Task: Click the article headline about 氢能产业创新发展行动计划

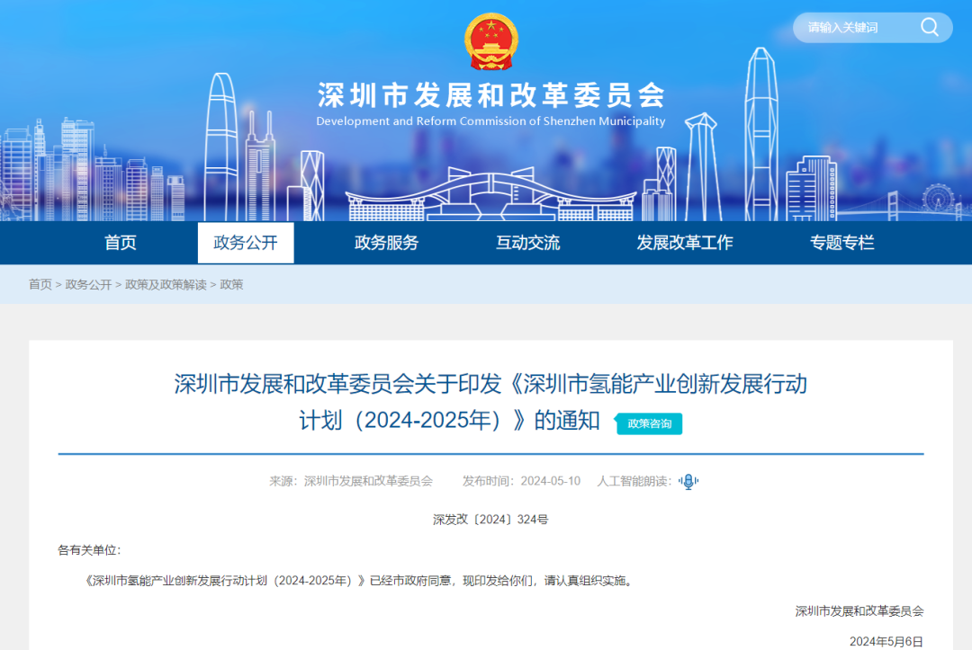Action: click(491, 402)
